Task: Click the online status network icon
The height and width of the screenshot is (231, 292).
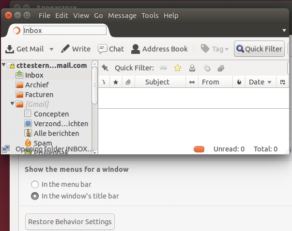Action: click(x=6, y=149)
